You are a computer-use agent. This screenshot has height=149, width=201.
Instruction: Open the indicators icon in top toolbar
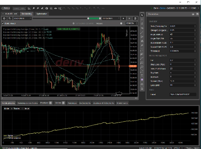coord(47,8)
